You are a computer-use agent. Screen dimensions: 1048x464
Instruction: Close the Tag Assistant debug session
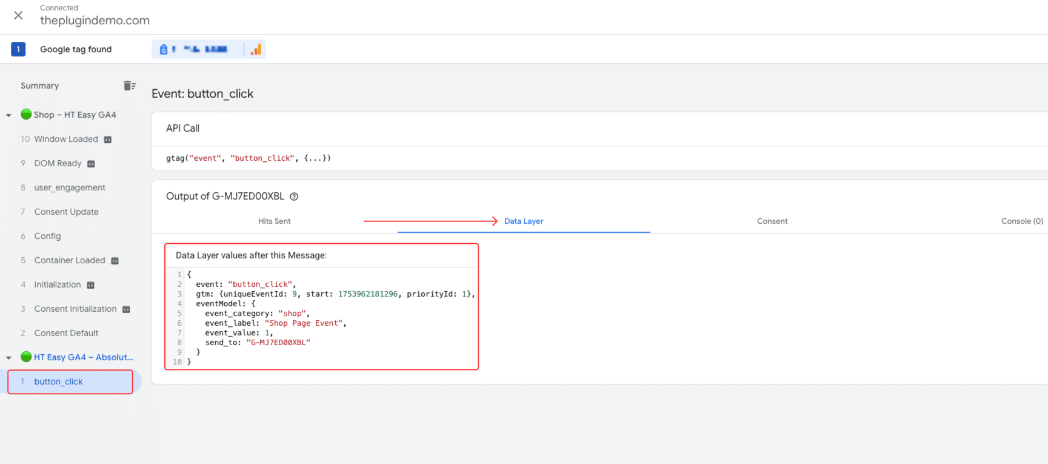pos(18,15)
